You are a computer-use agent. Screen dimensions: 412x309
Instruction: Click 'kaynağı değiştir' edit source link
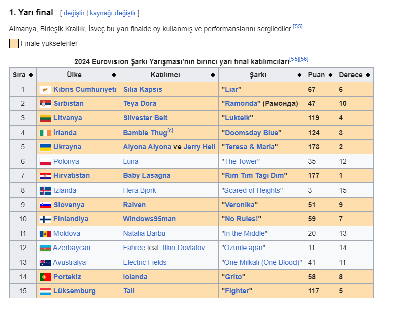click(x=113, y=13)
